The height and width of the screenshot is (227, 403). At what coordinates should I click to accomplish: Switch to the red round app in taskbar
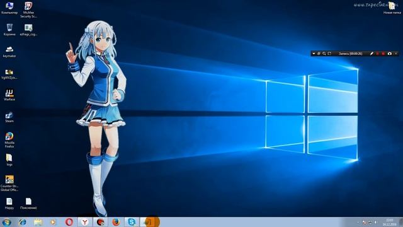101,222
